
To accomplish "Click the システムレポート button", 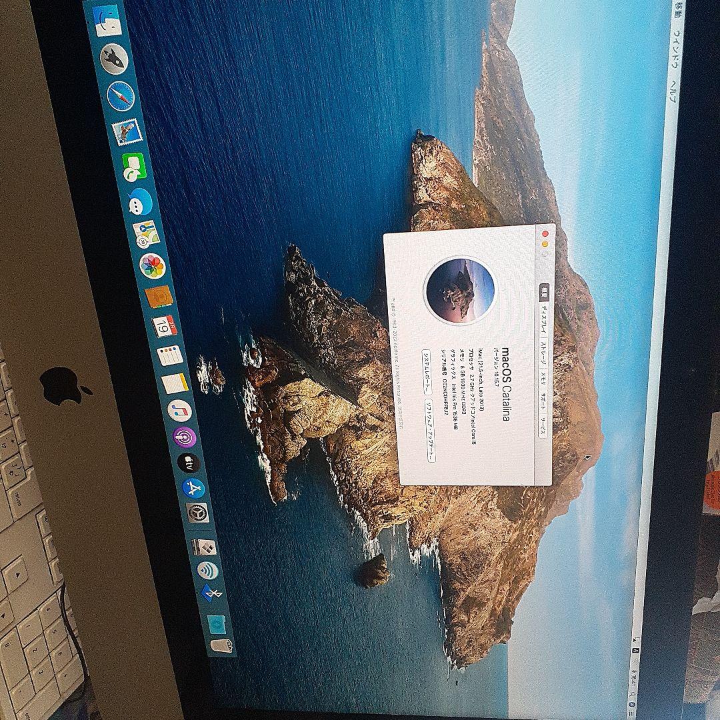I will (427, 372).
